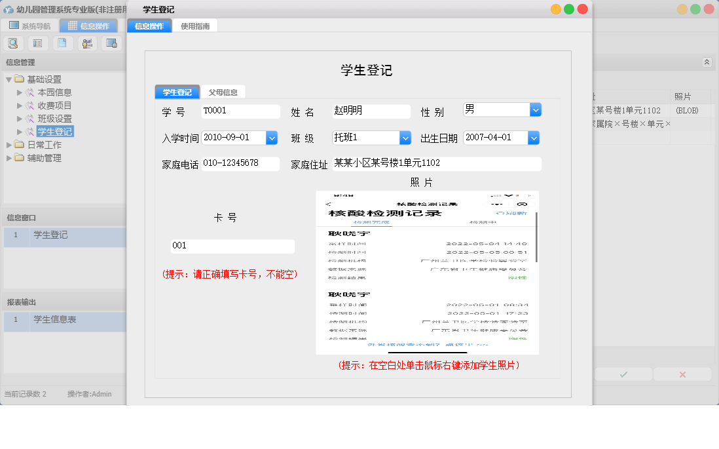Open the document icon in the toolbar
Image resolution: width=719 pixels, height=449 pixels.
(x=62, y=43)
